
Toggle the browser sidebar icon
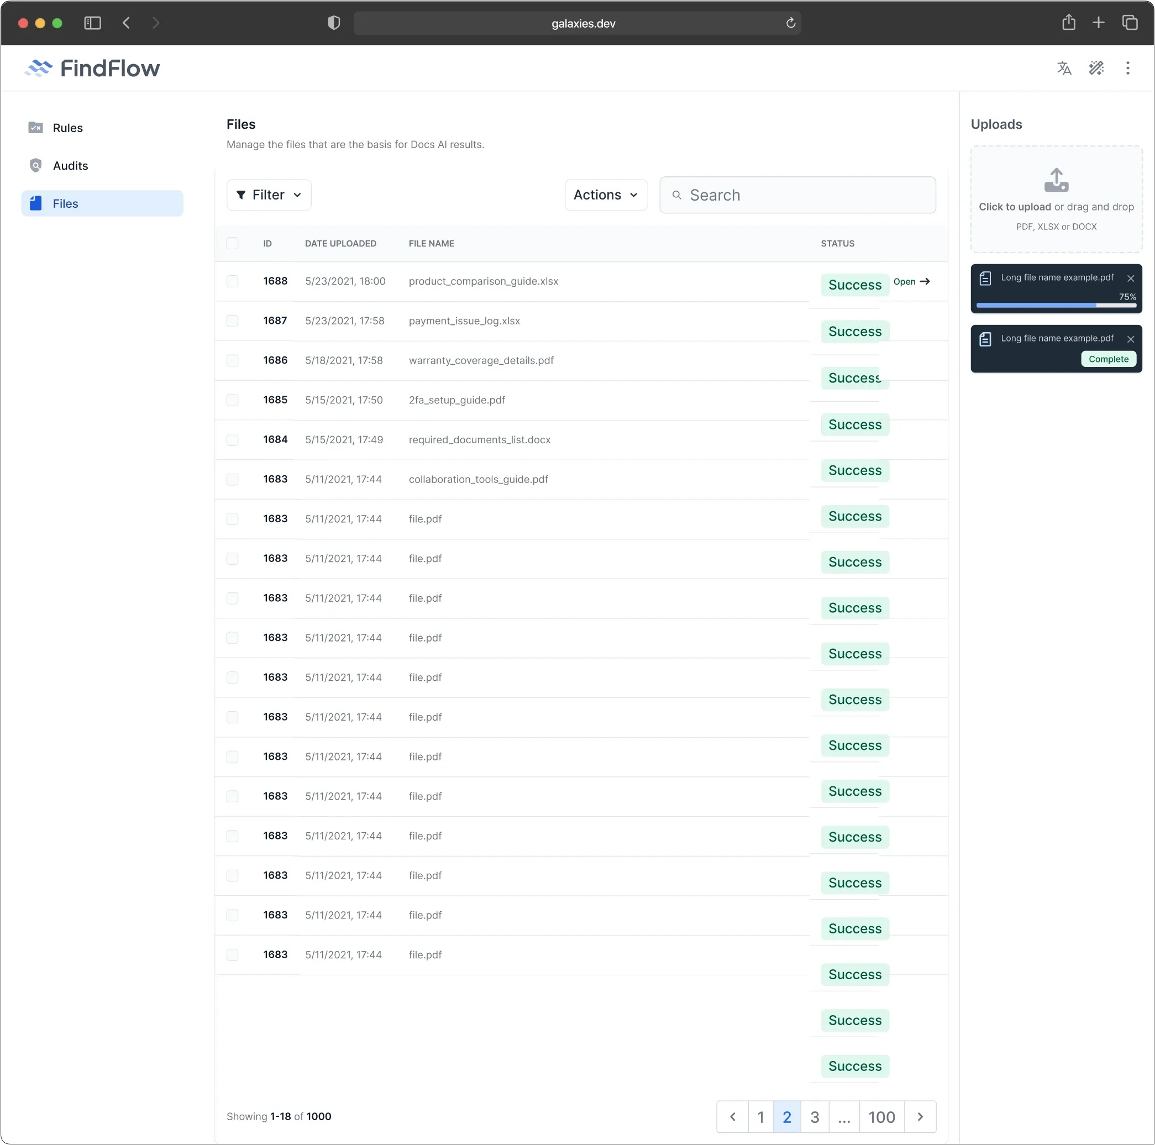(93, 23)
